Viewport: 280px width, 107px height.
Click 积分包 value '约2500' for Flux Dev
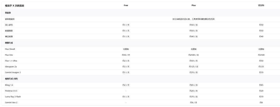click(x=261, y=55)
